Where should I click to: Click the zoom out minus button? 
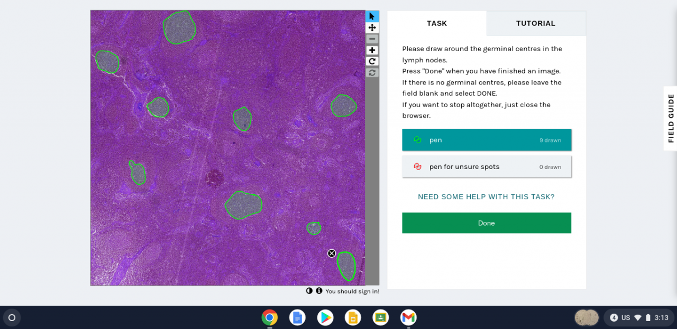click(372, 39)
